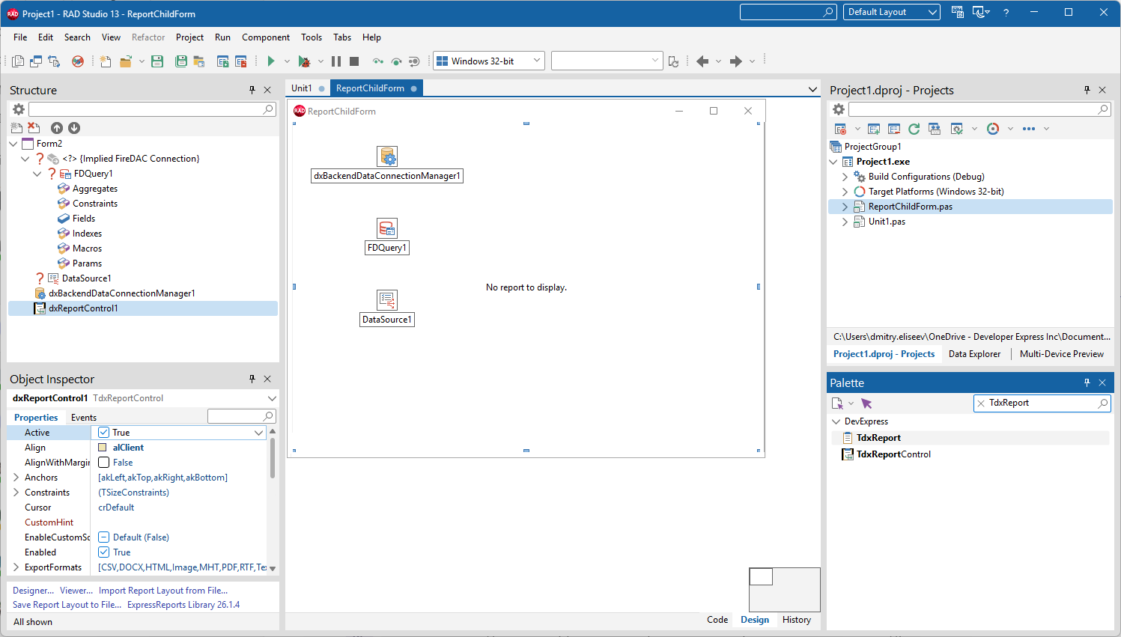Click the Move Down arrow in Structure panel

click(x=74, y=128)
